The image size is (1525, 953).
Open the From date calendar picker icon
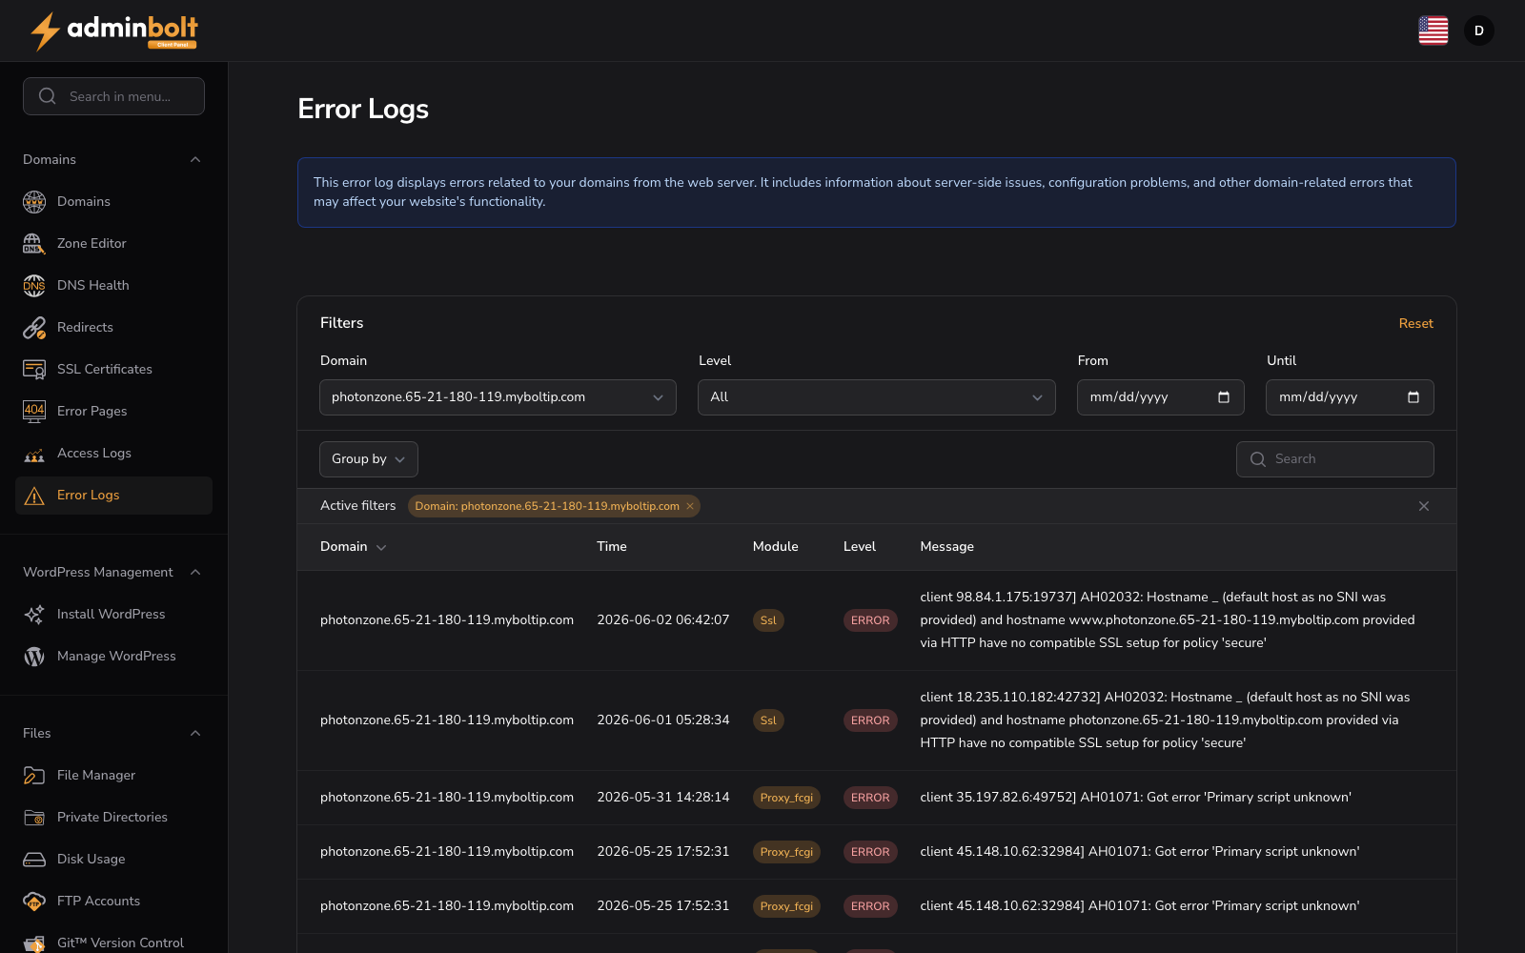click(x=1224, y=396)
